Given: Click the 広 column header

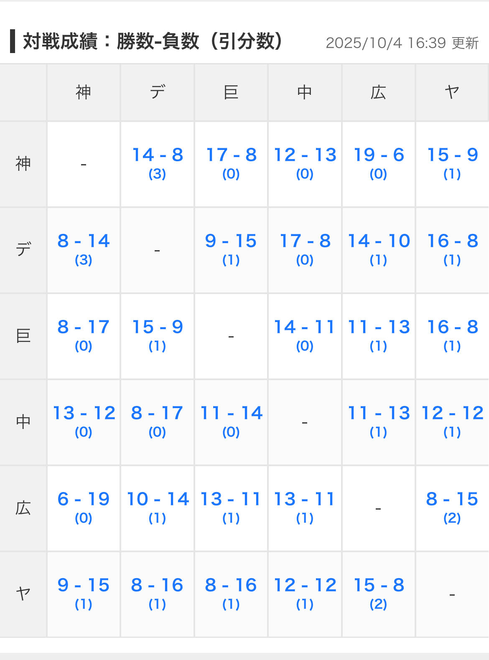Looking at the screenshot, I should (x=379, y=92).
